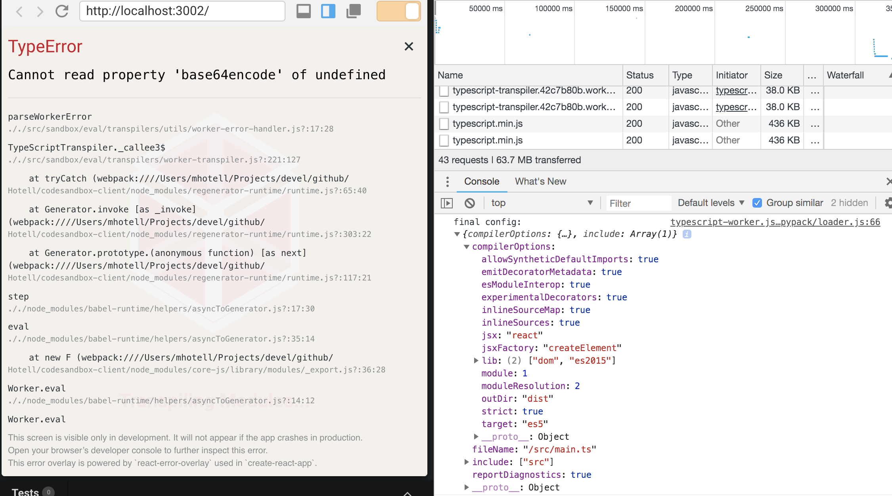Collapse the compilerOptions node
The width and height of the screenshot is (892, 496).
467,247
